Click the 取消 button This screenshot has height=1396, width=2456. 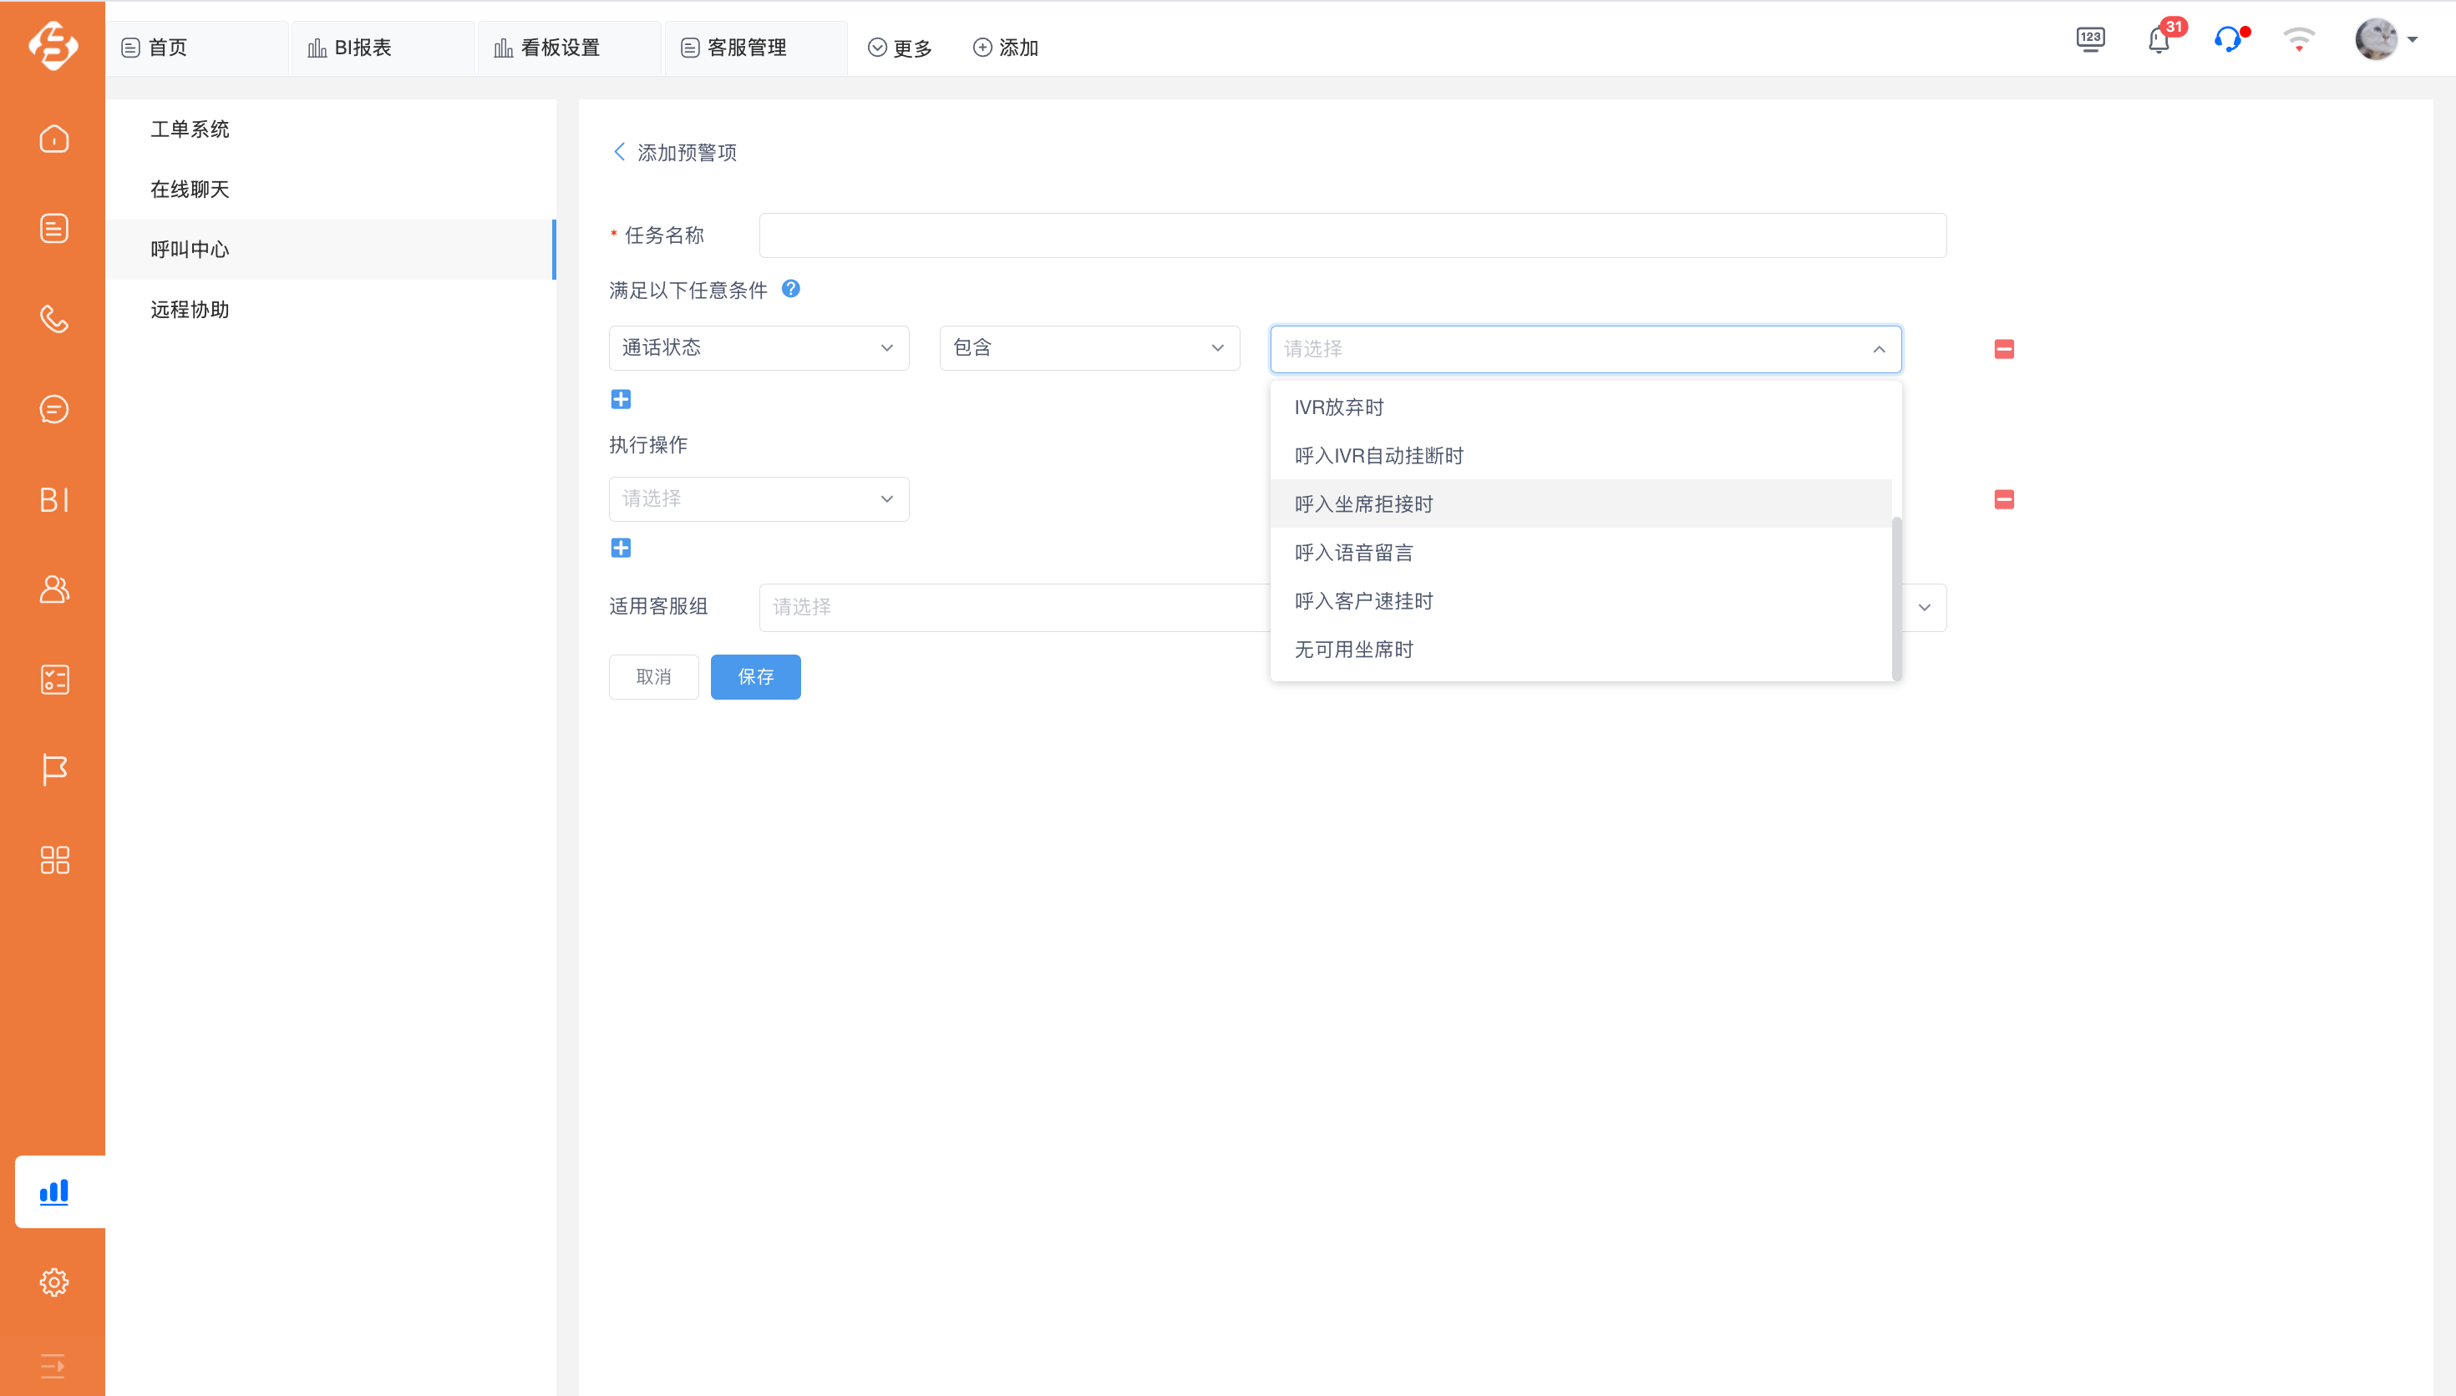tap(653, 677)
